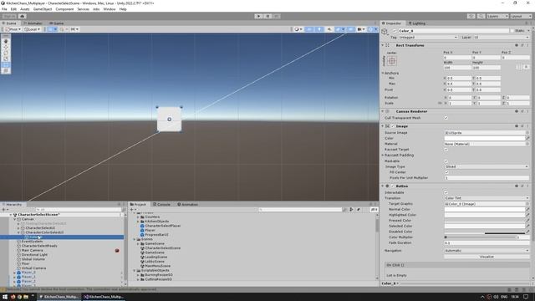Toggle Button Interactable checkbox
The image size is (535, 301).
tap(446, 192)
